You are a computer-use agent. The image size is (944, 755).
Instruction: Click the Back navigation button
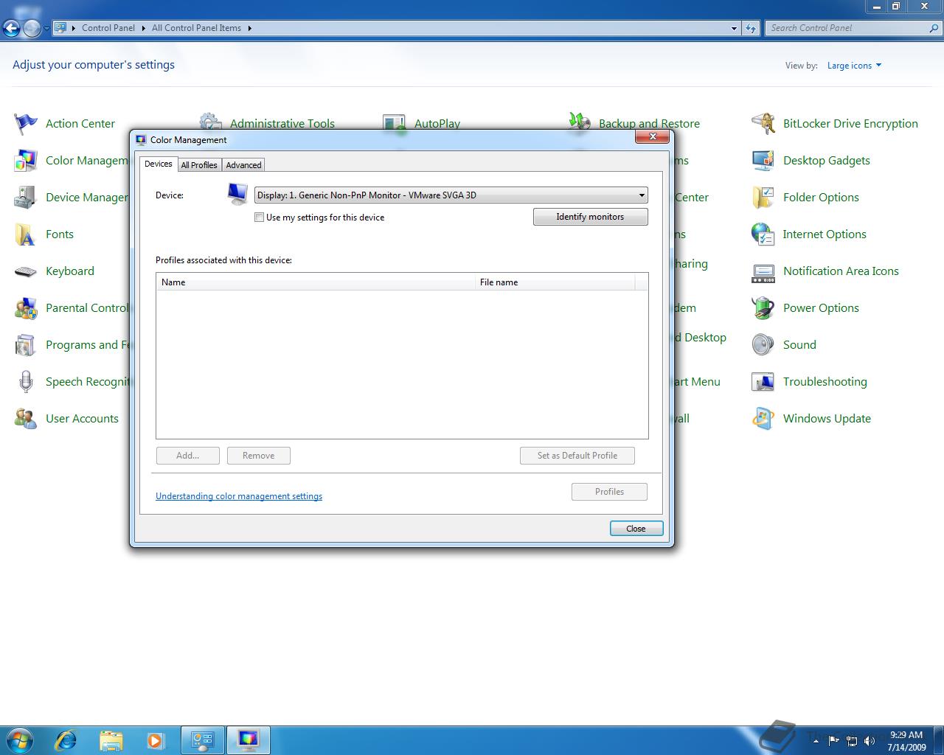[11, 28]
